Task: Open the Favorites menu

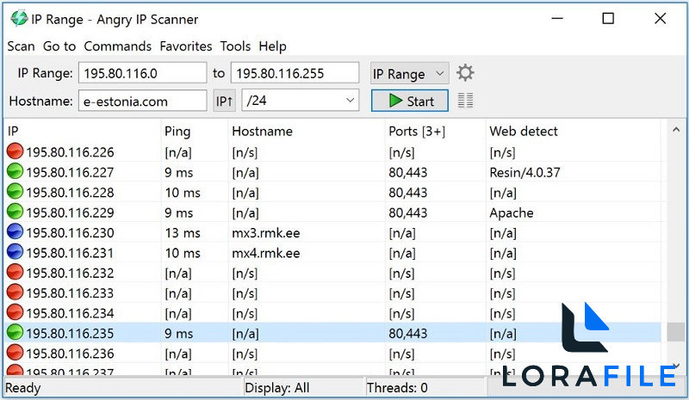Action: click(185, 46)
